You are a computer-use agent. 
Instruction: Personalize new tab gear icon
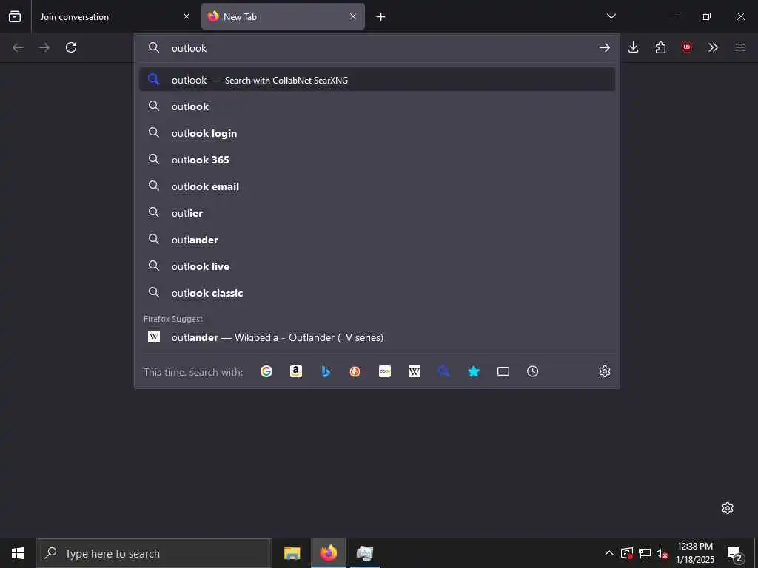click(728, 508)
